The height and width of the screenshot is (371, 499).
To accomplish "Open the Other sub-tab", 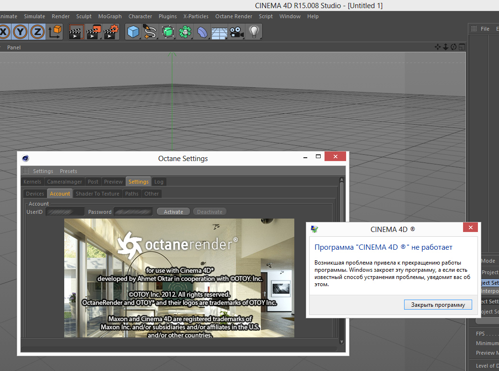I will (151, 194).
